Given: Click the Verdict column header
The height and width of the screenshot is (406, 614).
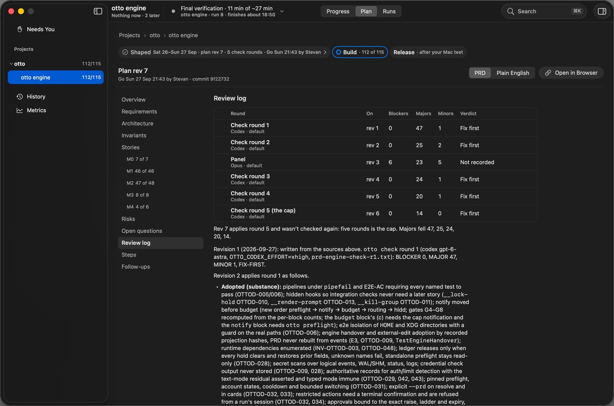Looking at the screenshot, I should [x=468, y=113].
